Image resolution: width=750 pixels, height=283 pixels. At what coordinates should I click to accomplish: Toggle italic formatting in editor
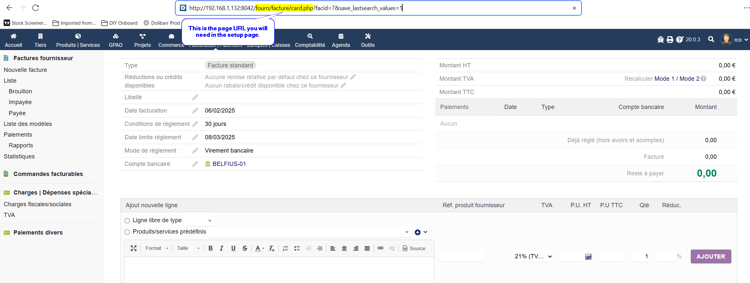[222, 249]
